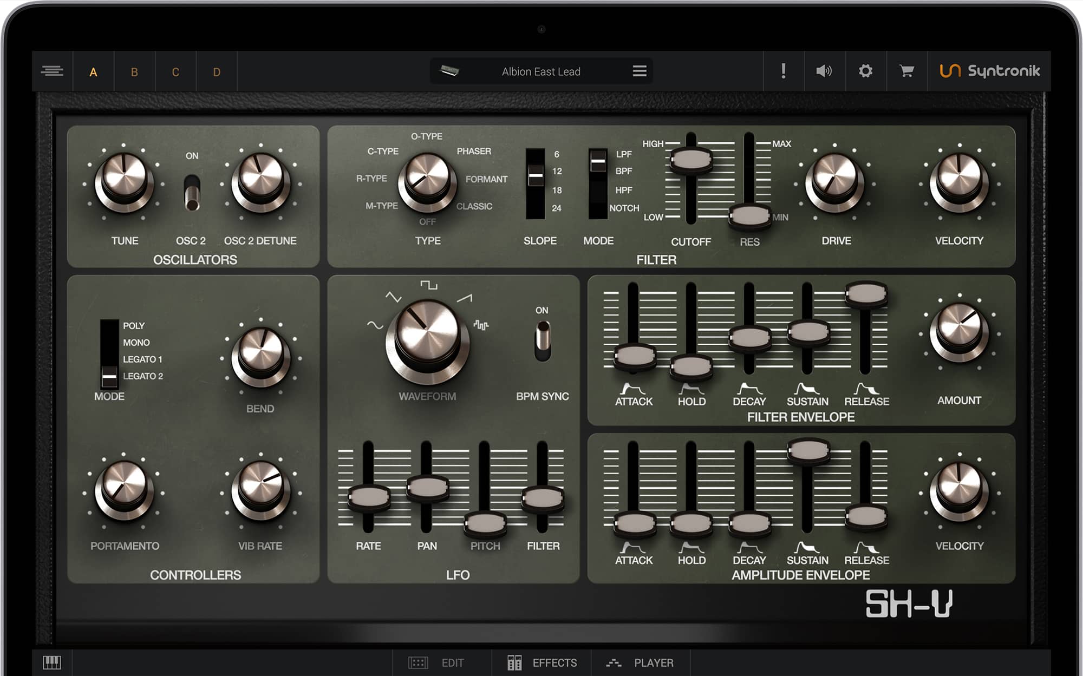This screenshot has height=676, width=1083.
Task: Select the sawtooth wave LFO icon
Action: (465, 298)
